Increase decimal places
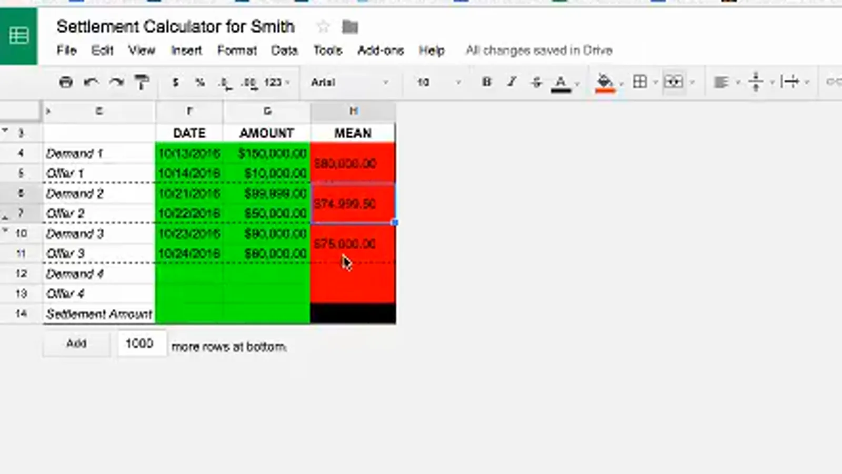This screenshot has width=842, height=474. pos(249,83)
